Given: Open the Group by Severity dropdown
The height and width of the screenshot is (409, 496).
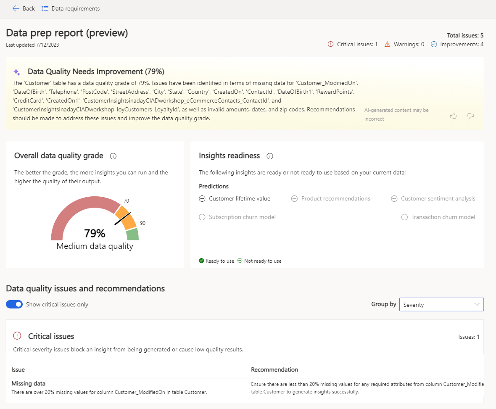Looking at the screenshot, I should tap(441, 304).
